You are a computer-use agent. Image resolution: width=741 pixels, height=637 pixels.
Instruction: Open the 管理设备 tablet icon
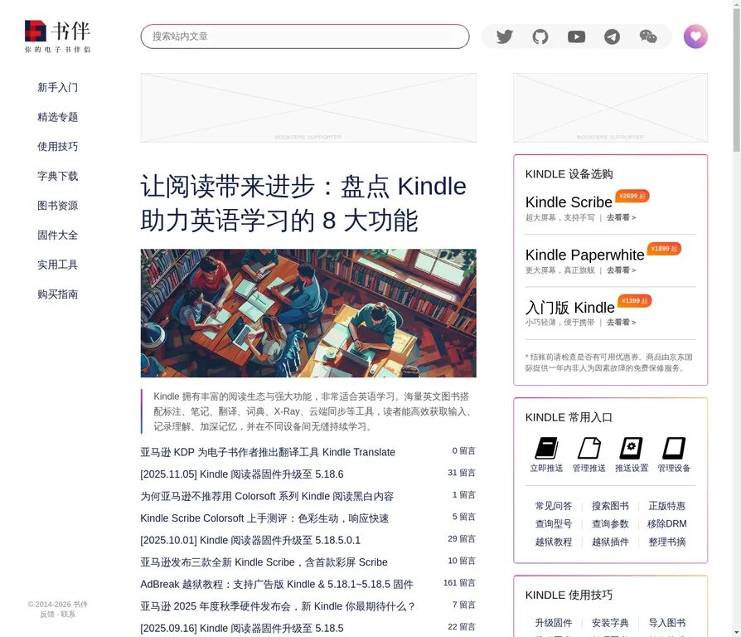(x=674, y=449)
